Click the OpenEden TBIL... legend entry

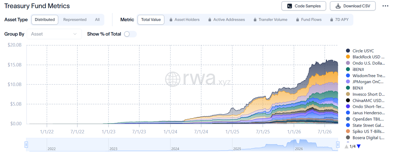[x=365, y=119]
